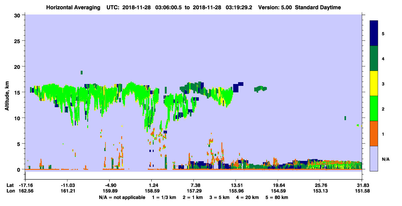Click latitude value -11.03
The height and width of the screenshot is (206, 402).
pos(67,185)
